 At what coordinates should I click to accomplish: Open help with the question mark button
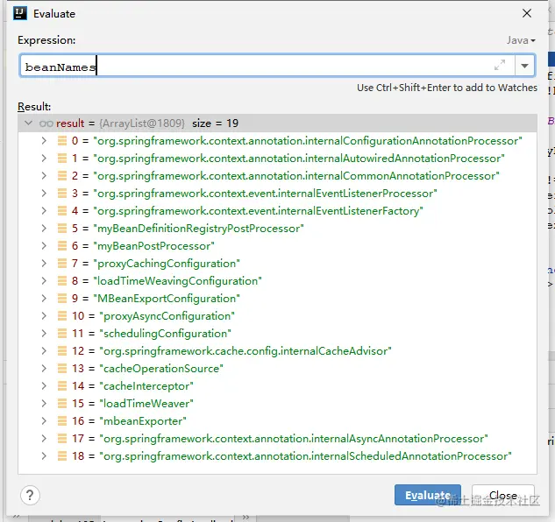point(30,495)
